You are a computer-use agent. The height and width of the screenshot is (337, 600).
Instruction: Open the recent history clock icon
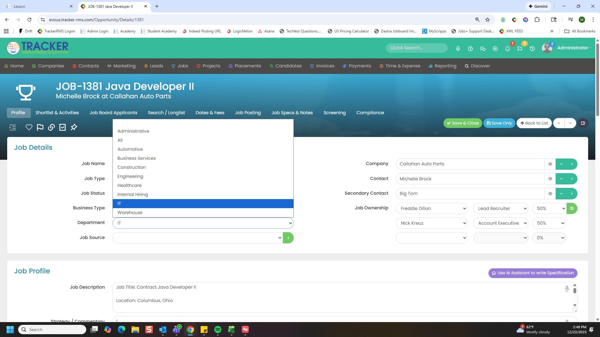pos(532,49)
